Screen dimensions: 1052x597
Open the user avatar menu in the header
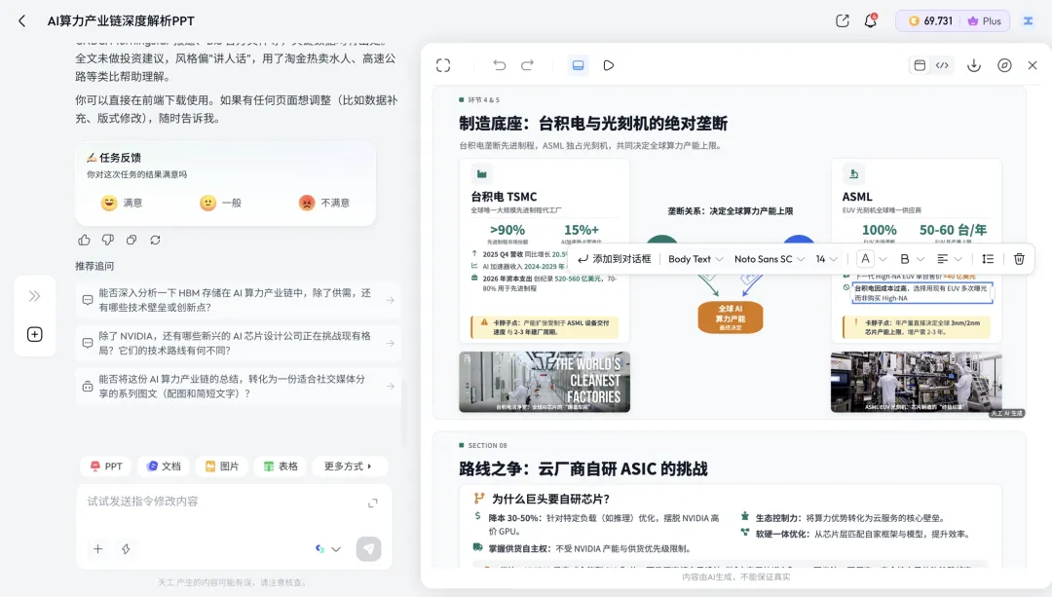pyautogui.click(x=1028, y=20)
